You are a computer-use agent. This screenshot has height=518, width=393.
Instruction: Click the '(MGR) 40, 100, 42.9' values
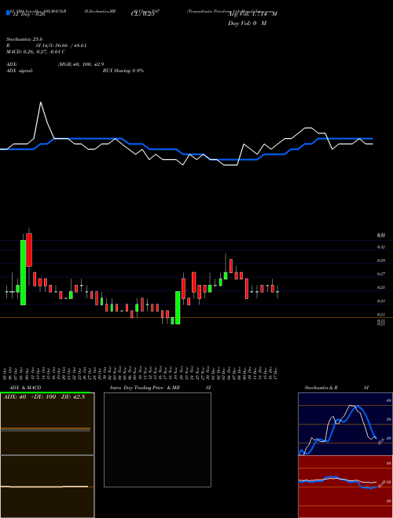point(81,64)
